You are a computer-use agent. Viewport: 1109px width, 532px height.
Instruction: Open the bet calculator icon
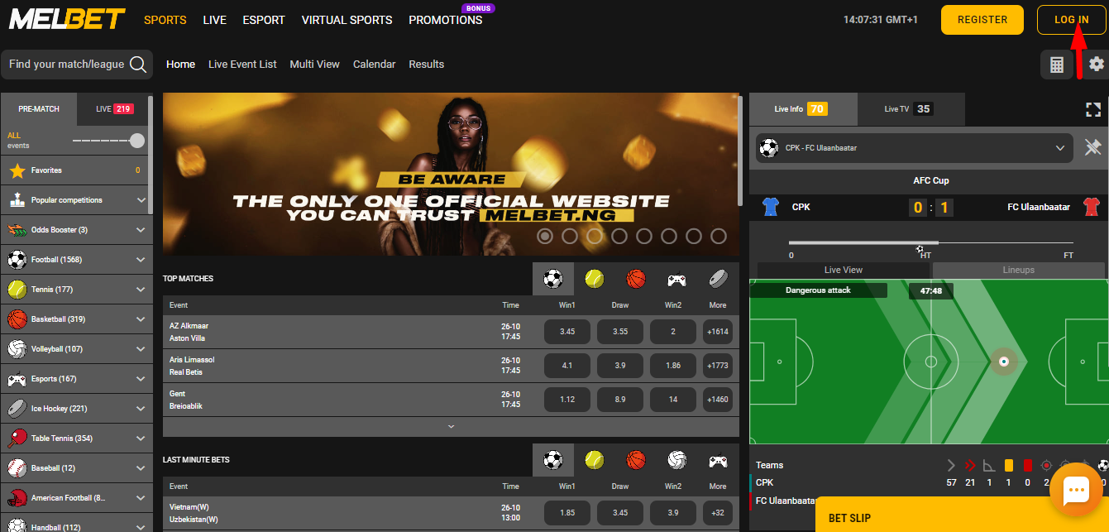(1056, 65)
